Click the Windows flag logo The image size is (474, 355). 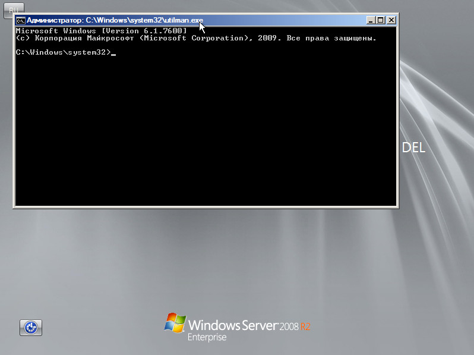(174, 323)
